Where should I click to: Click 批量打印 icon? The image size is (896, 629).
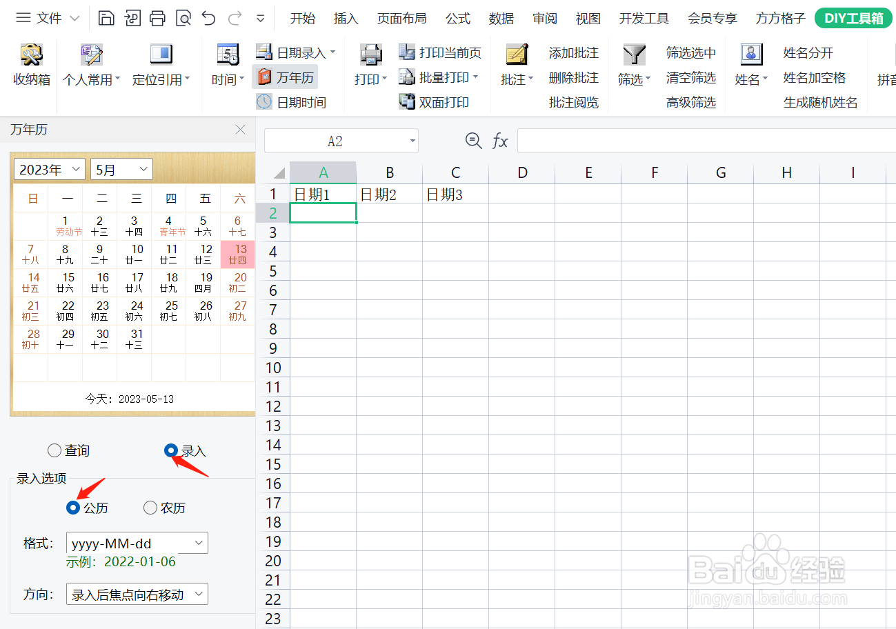pos(407,77)
